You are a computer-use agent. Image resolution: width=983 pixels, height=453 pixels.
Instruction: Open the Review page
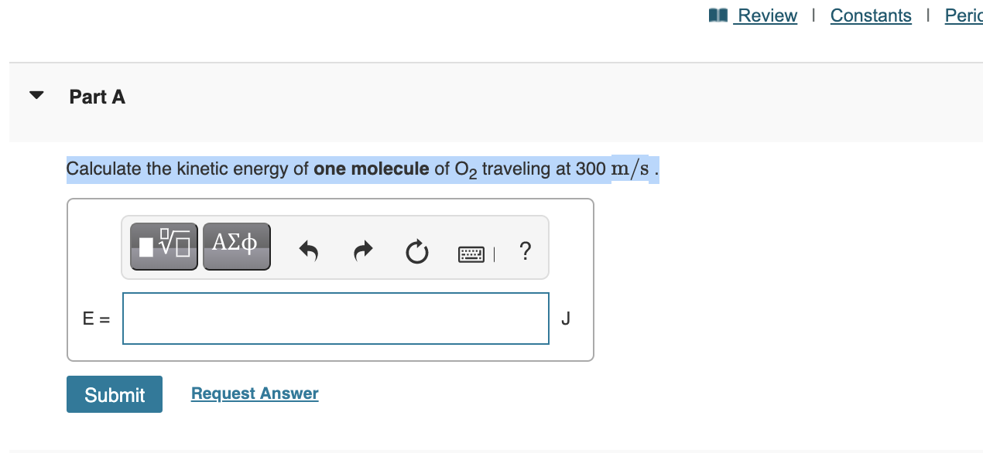(768, 15)
